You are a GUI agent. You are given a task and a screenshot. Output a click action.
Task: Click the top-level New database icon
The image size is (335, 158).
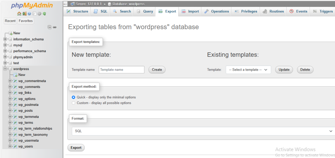(10, 33)
